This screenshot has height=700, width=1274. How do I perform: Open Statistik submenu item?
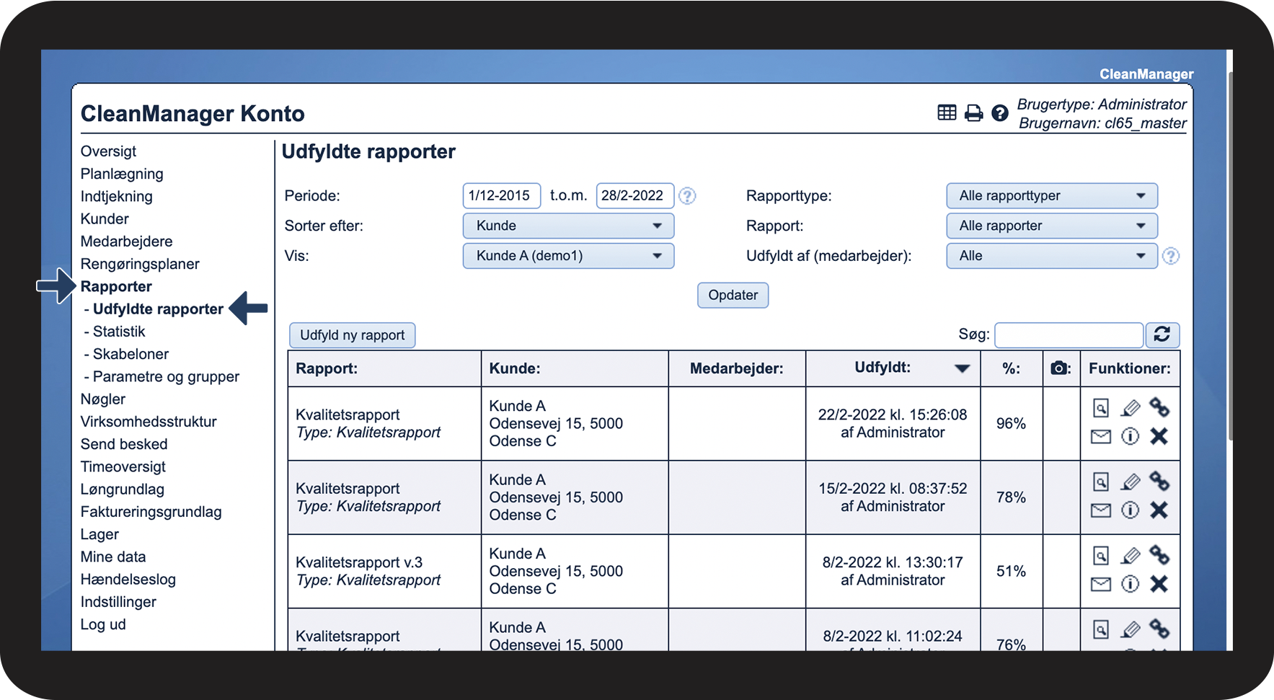119,332
